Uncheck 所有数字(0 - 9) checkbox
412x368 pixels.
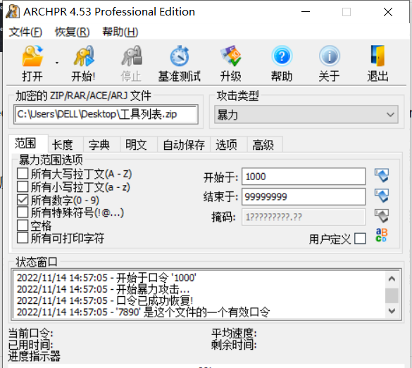click(23, 200)
